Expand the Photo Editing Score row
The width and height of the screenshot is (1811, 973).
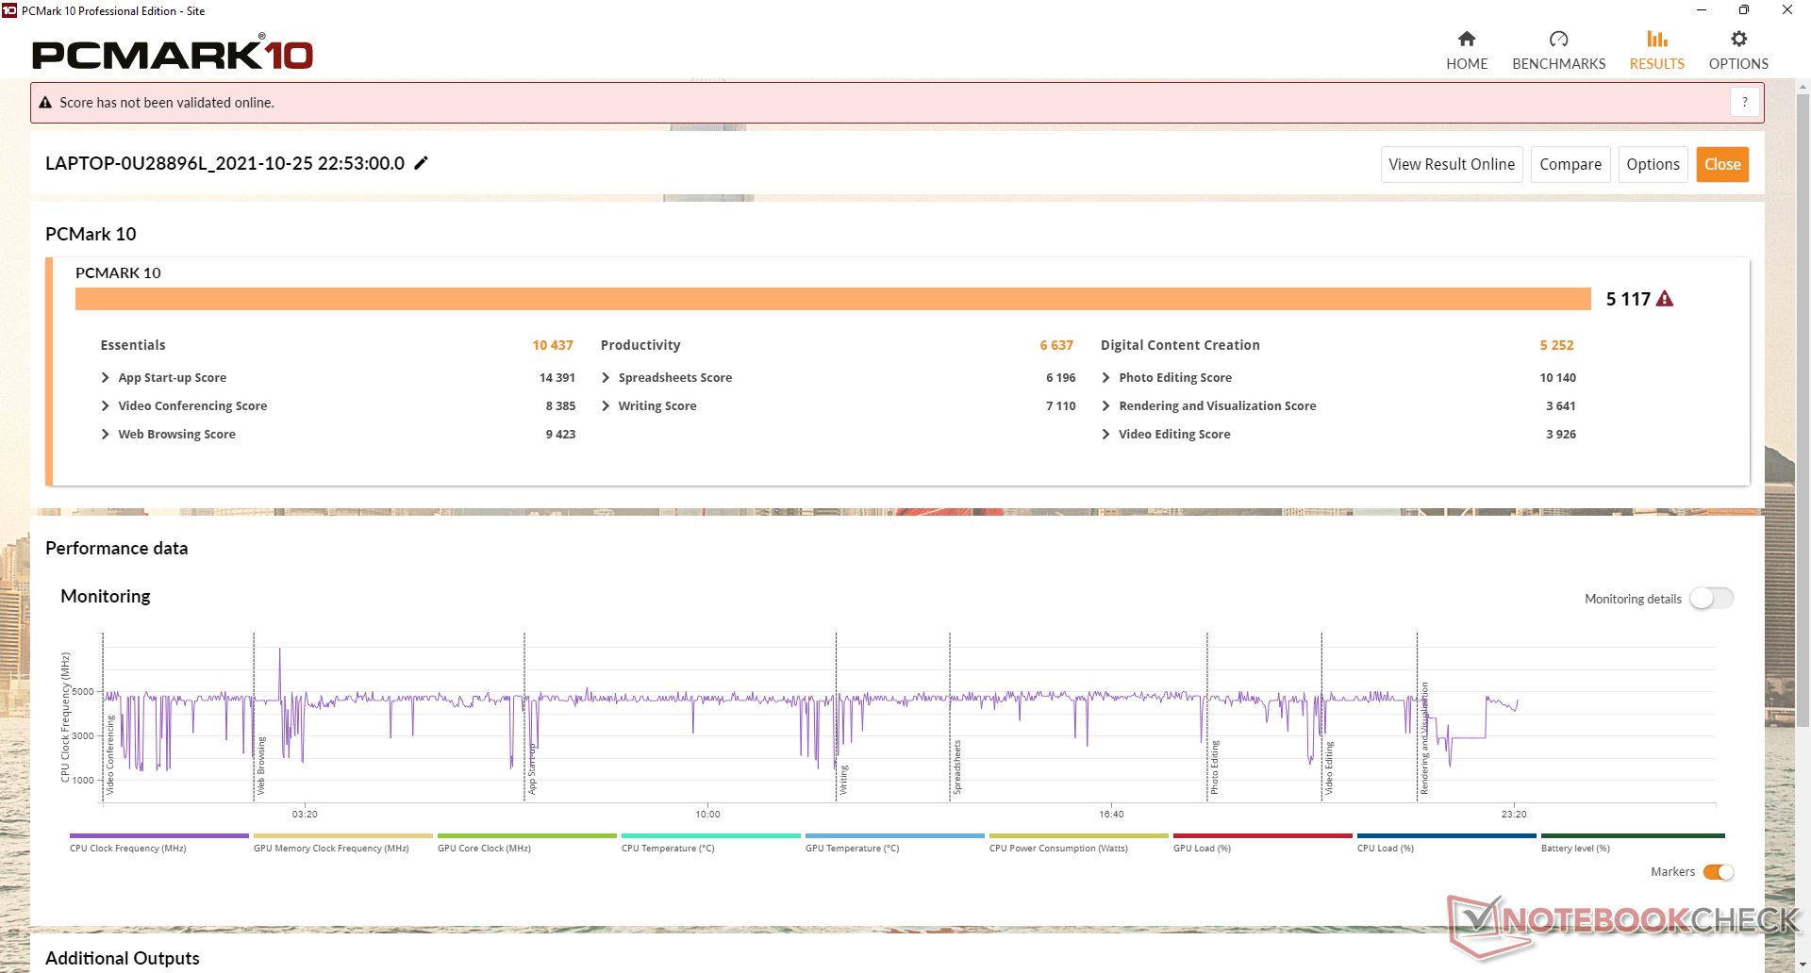coord(1105,378)
